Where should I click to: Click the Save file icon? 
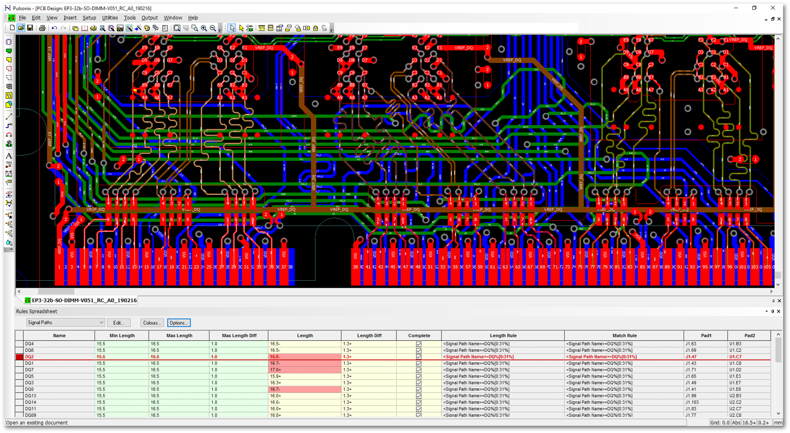[x=30, y=28]
